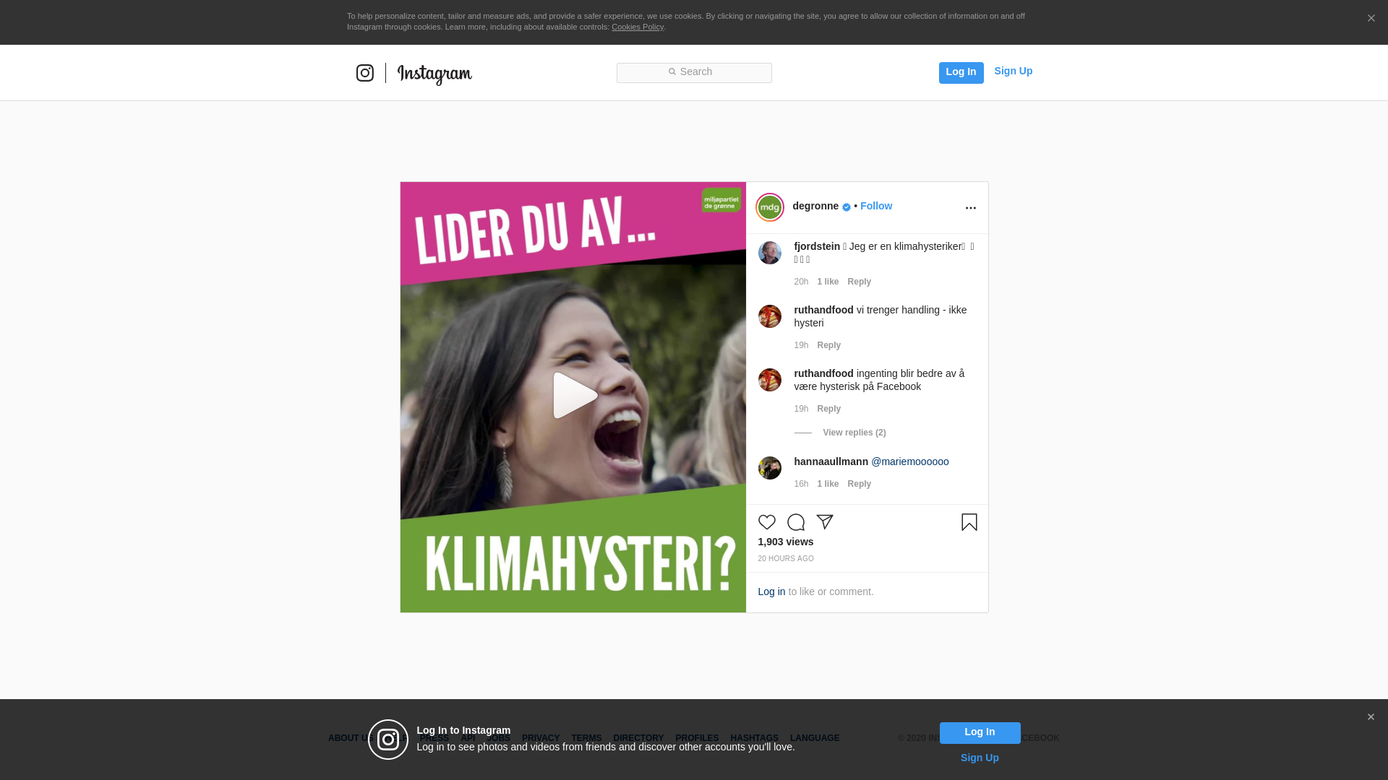This screenshot has height=780, width=1388.
Task: Follow the degronne account
Action: click(875, 206)
